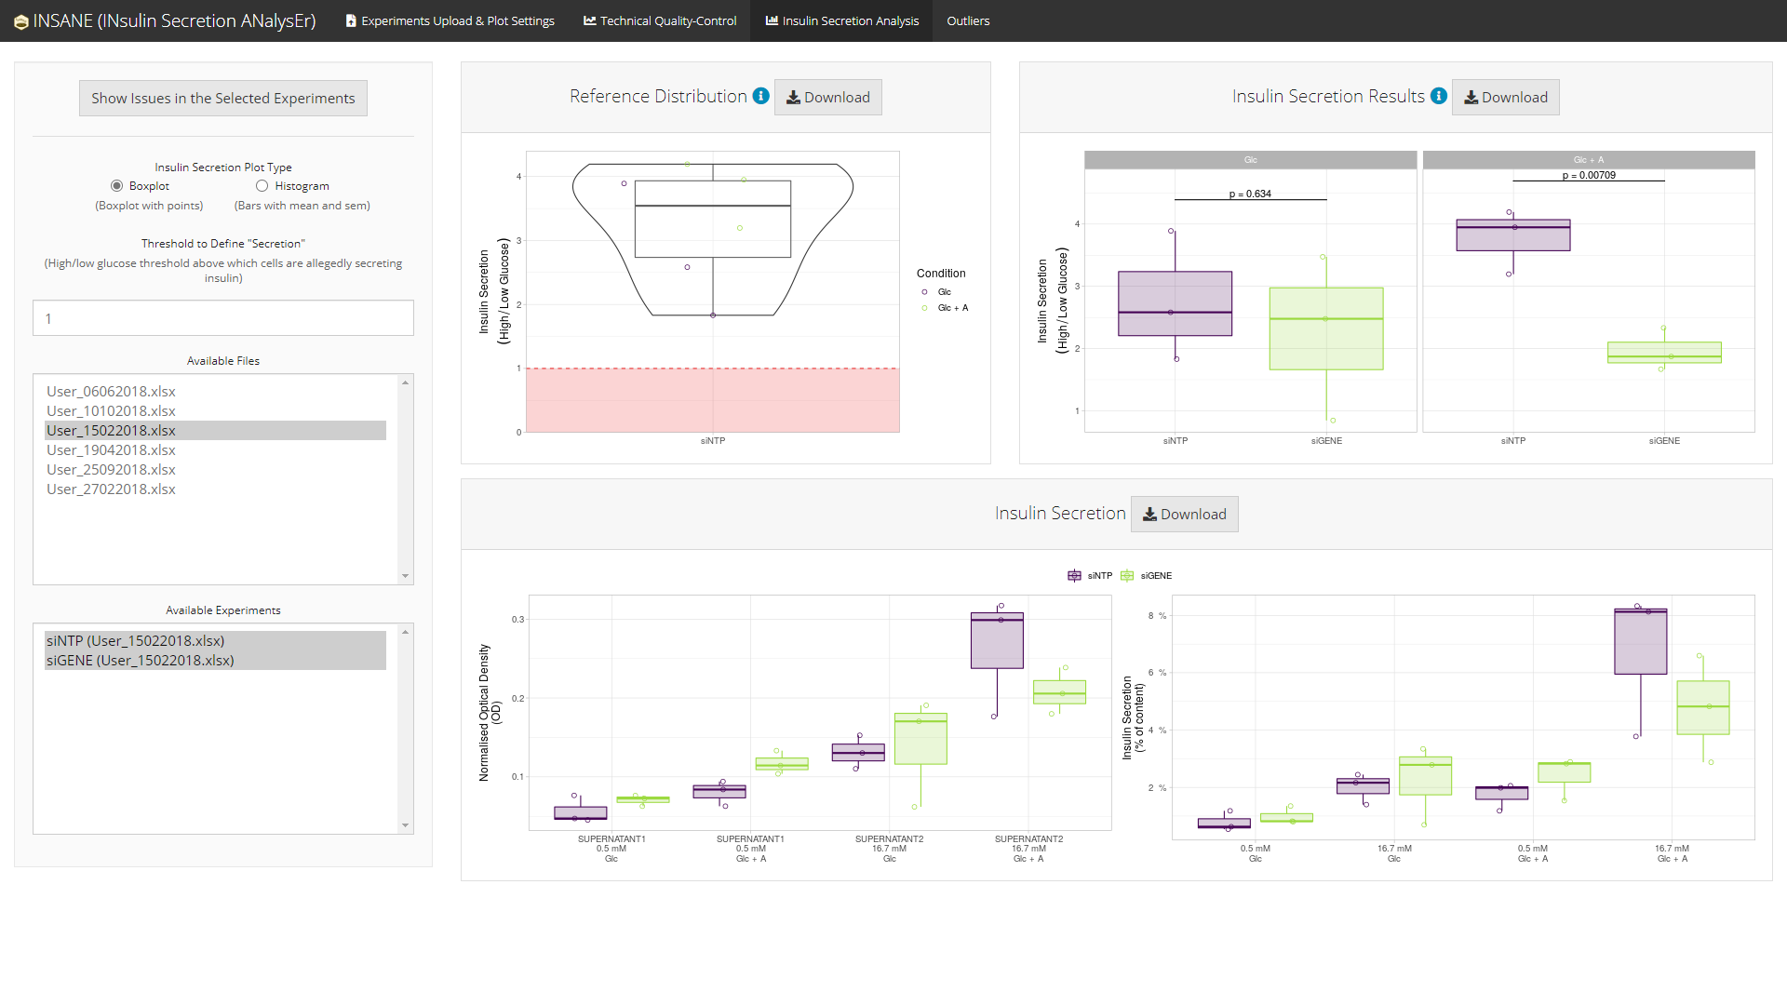
Task: Click the siGENE green legend icon
Action: click(x=1127, y=576)
